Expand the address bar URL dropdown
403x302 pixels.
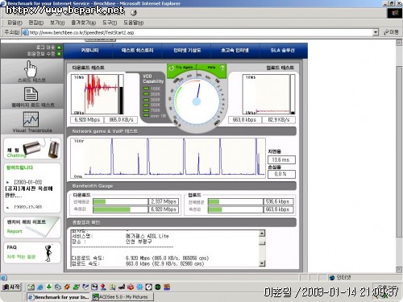(x=376, y=32)
